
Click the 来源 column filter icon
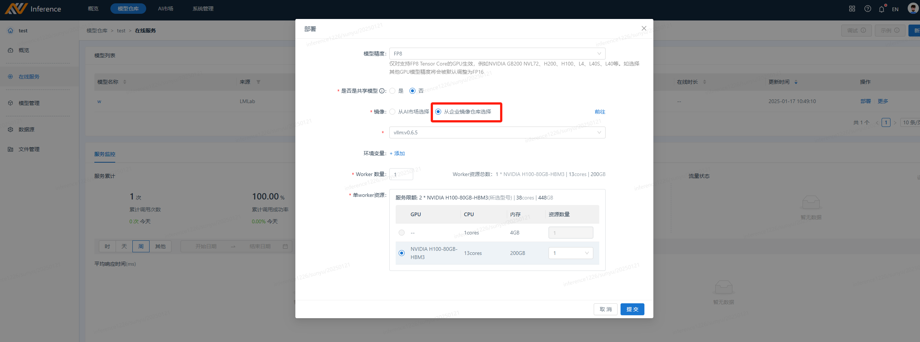(x=258, y=82)
